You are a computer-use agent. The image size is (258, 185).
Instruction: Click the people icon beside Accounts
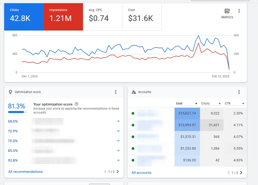coord(134,92)
